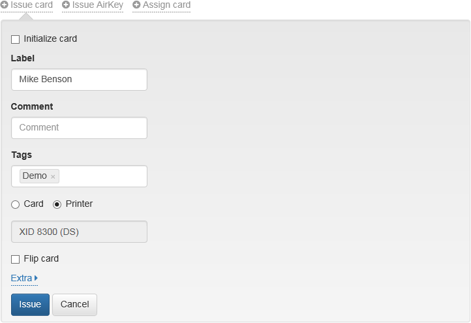The width and height of the screenshot is (471, 323).
Task: Switch to Assign card tab
Action: [x=162, y=5]
